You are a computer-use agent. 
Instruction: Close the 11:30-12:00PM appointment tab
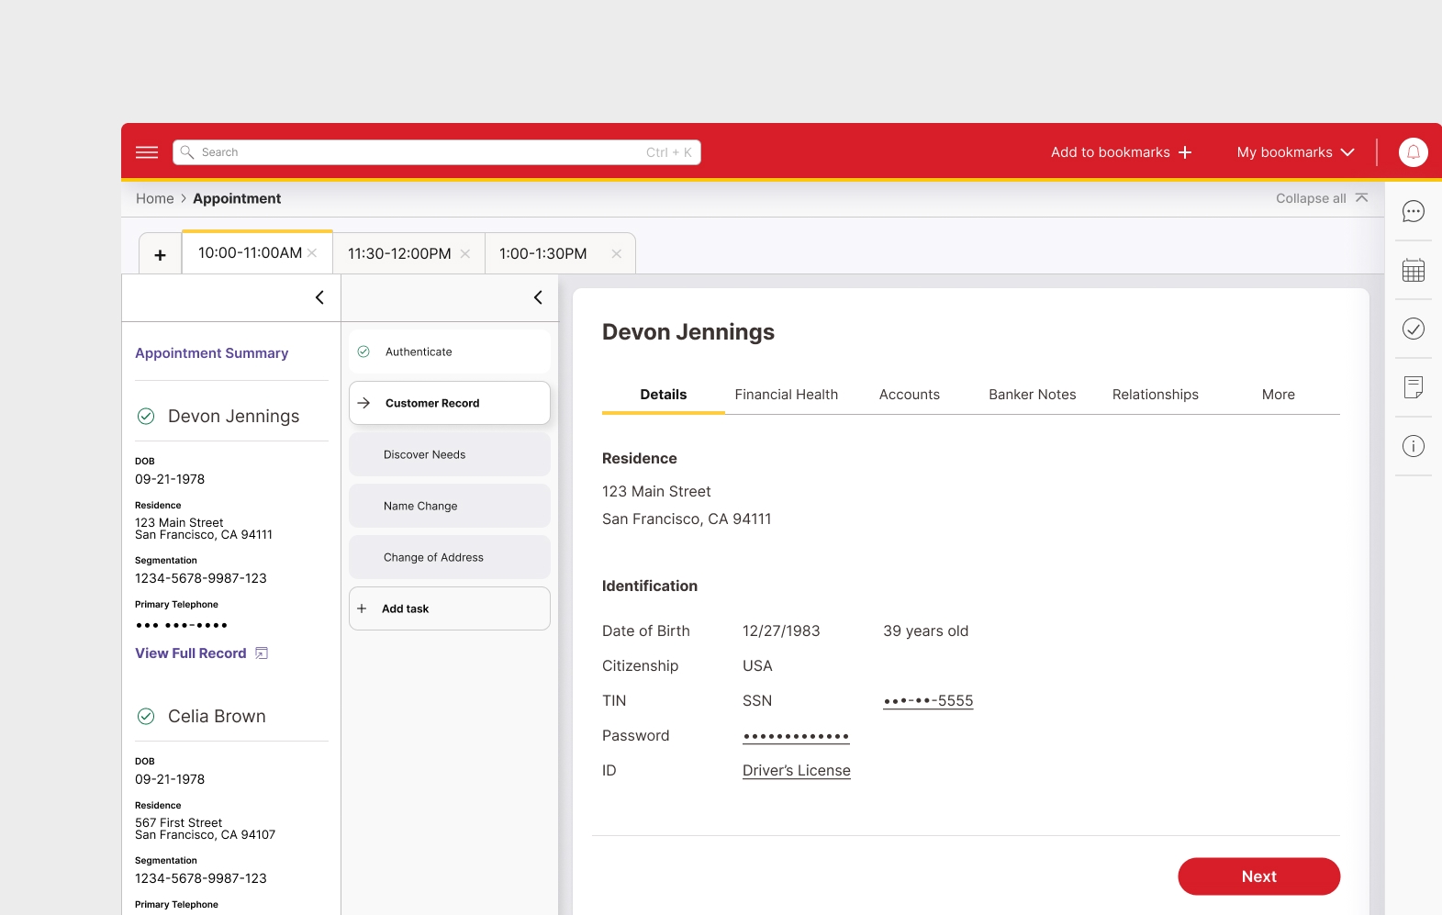(x=465, y=254)
